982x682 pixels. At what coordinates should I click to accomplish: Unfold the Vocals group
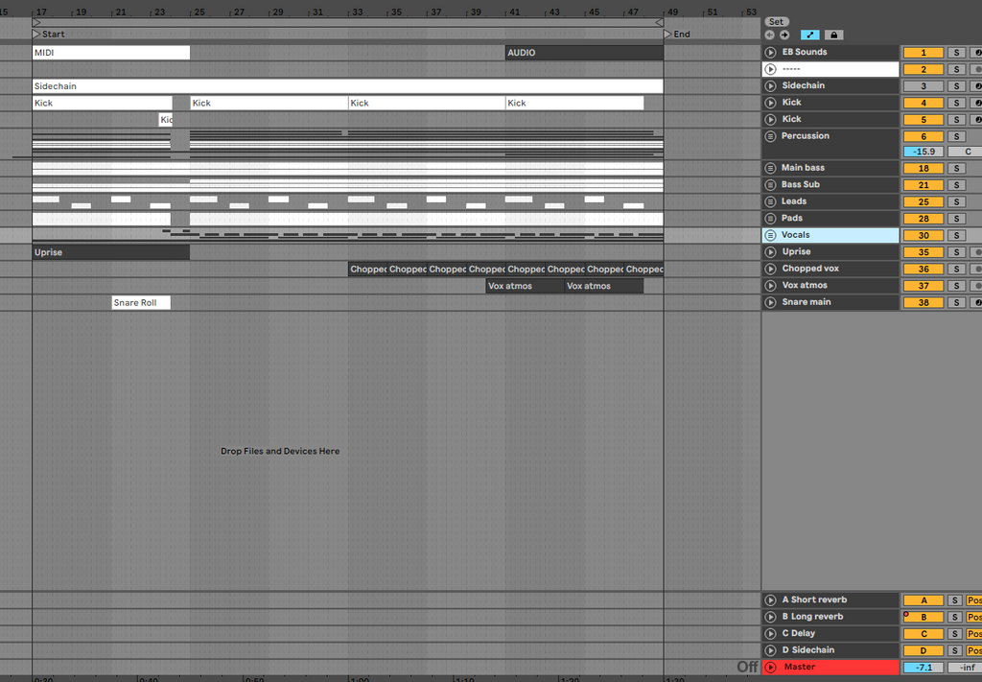[x=771, y=235]
